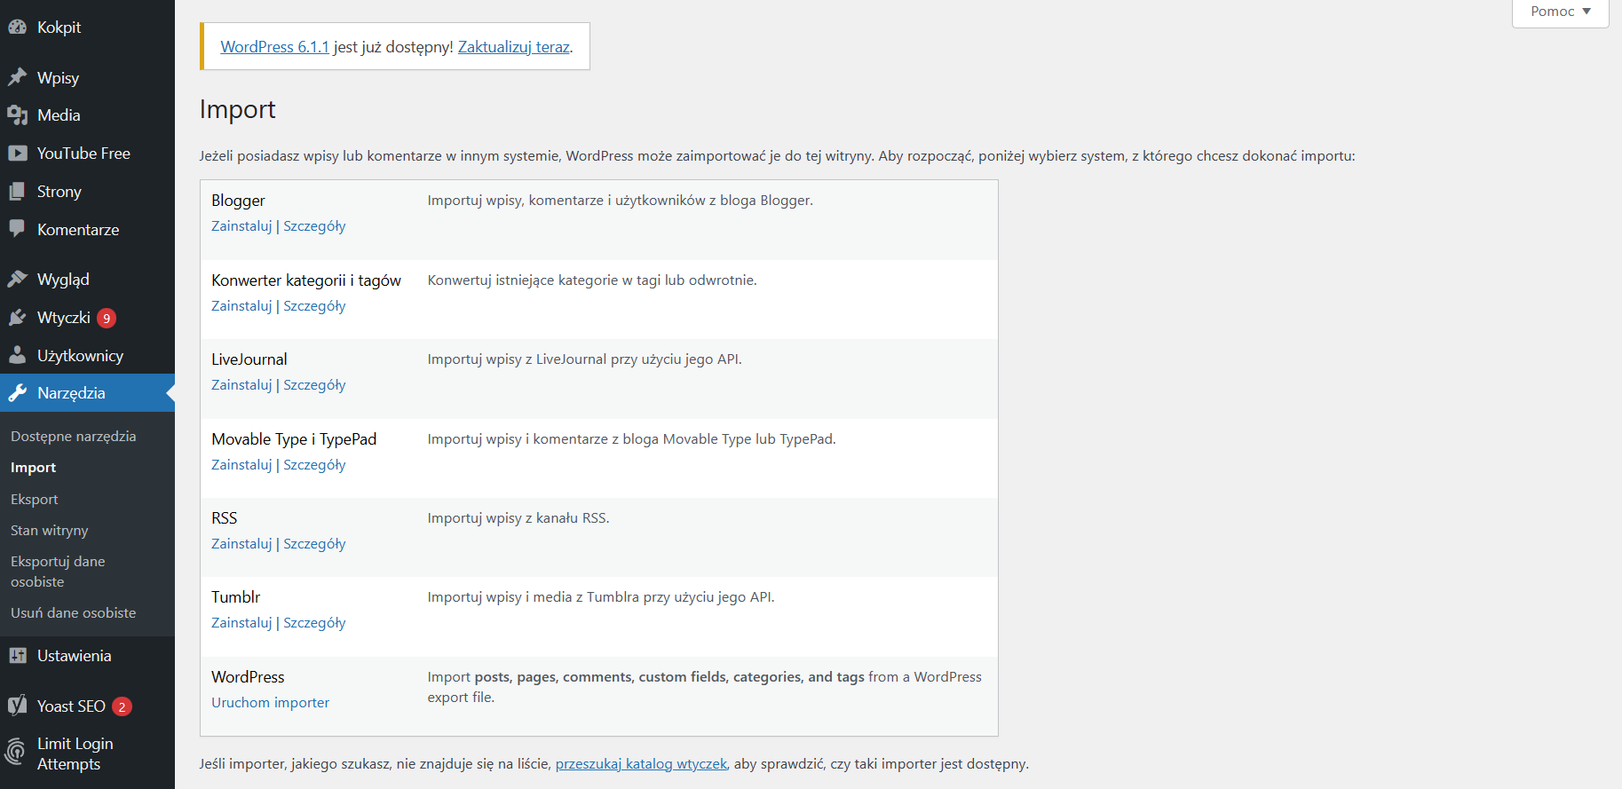Click the Limit Login Attempts icon
The width and height of the screenshot is (1622, 789).
(x=16, y=753)
